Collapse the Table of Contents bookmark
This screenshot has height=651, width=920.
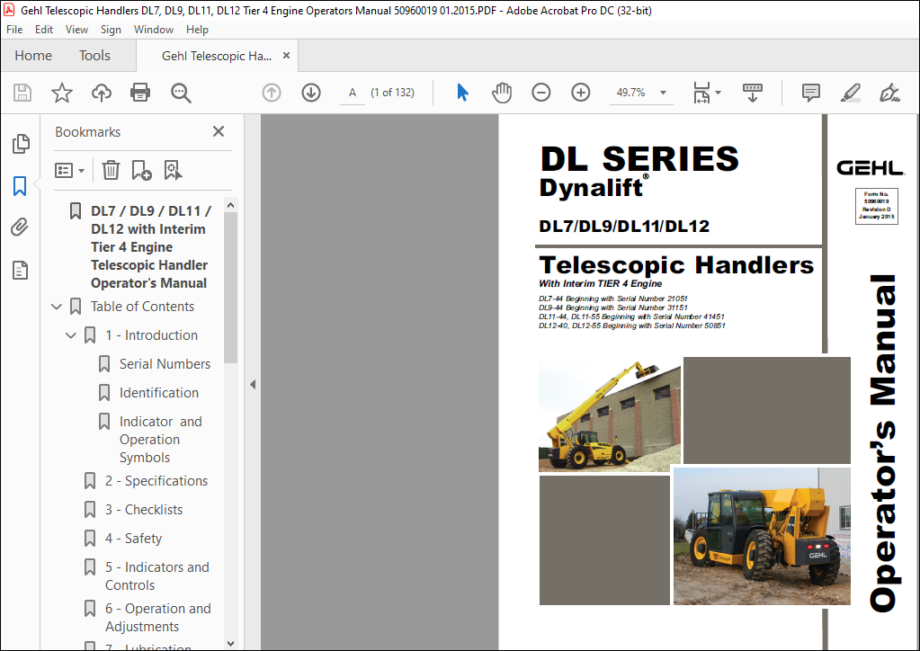[57, 307]
